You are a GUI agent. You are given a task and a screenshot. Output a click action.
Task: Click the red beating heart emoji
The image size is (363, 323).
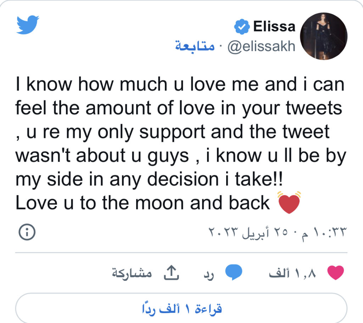click(290, 203)
